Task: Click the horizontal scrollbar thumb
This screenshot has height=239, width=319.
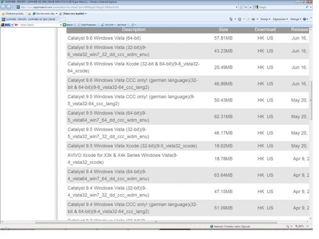Action: [x=156, y=222]
